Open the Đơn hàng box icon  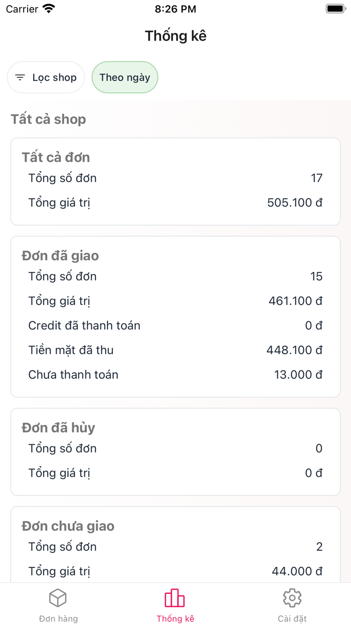coord(58,598)
